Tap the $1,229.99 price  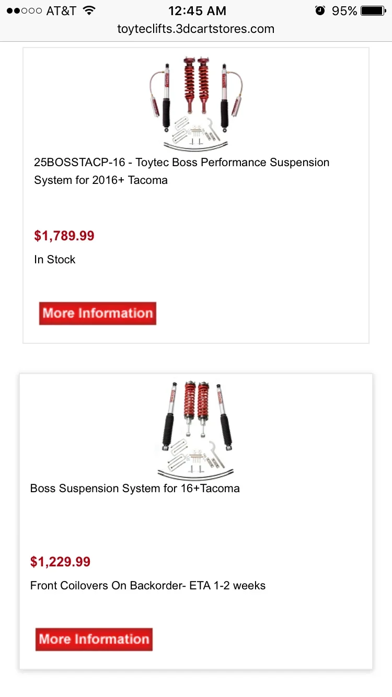pos(61,562)
